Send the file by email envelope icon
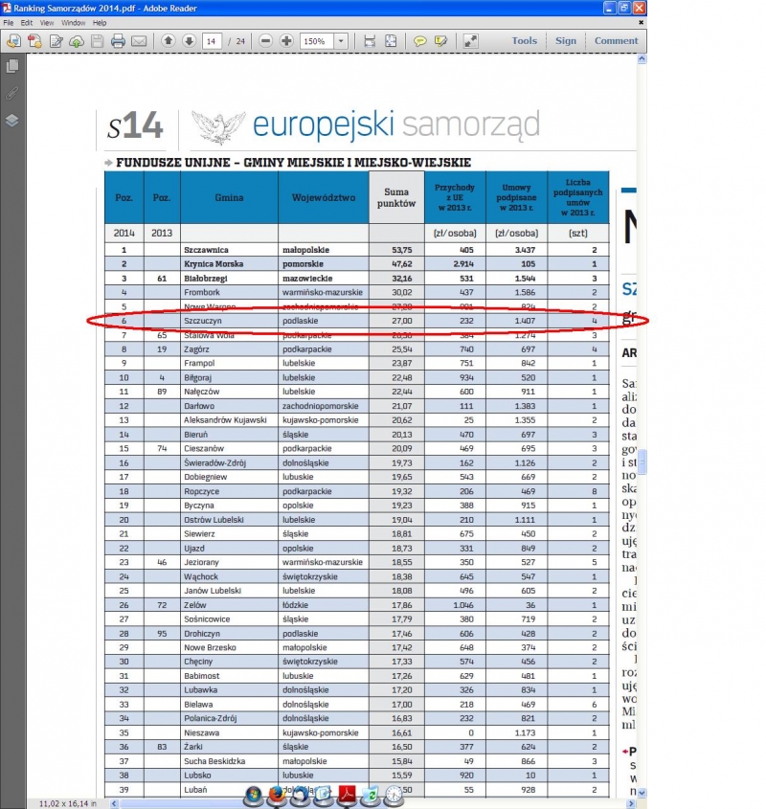The width and height of the screenshot is (766, 809). click(139, 41)
